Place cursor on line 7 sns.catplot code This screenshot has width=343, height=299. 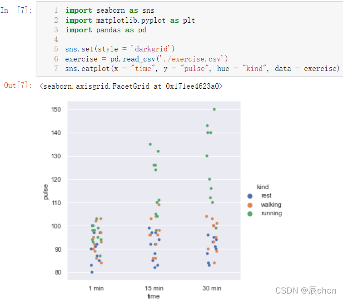click(x=202, y=69)
